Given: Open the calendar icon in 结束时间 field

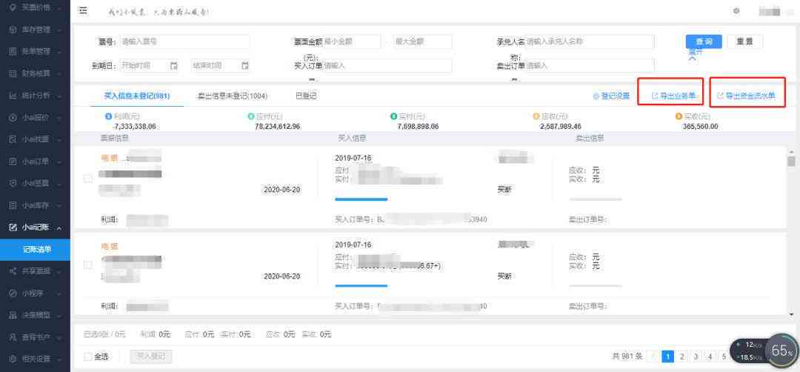Looking at the screenshot, I should point(245,65).
